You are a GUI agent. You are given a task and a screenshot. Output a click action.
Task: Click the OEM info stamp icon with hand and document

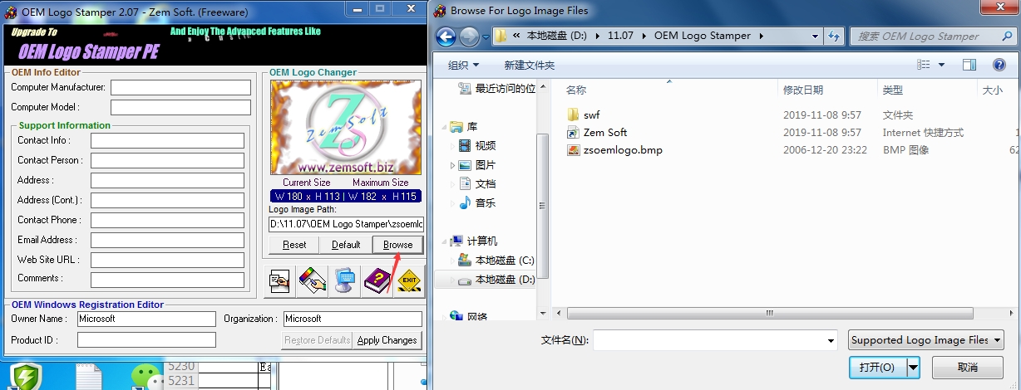point(279,280)
